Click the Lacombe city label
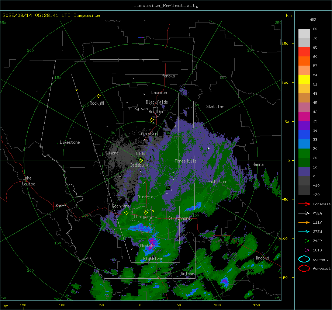 pos(159,93)
